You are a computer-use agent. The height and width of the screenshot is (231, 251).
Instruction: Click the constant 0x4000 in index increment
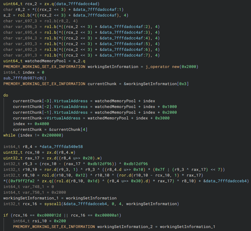(42, 124)
